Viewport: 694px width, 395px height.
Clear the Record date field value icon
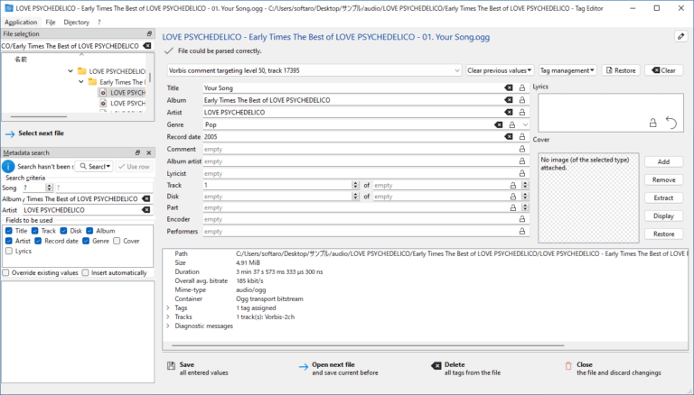(x=509, y=137)
